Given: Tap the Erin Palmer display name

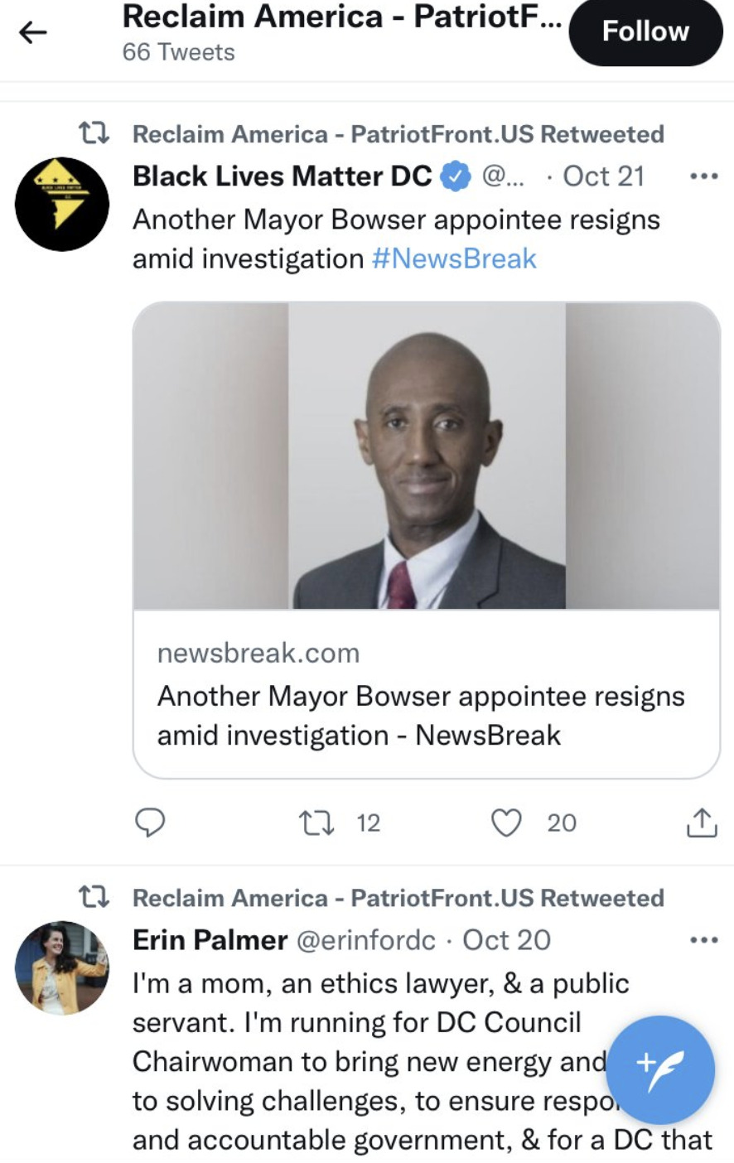Looking at the screenshot, I should [x=210, y=940].
